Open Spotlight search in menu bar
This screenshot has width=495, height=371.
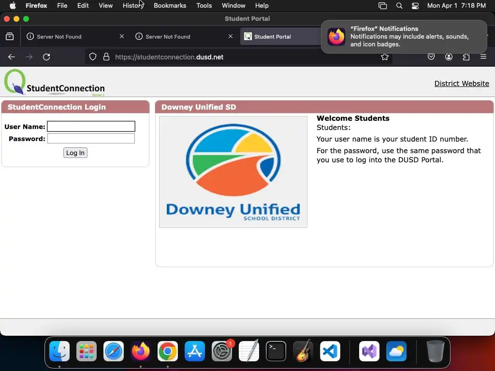tap(399, 5)
